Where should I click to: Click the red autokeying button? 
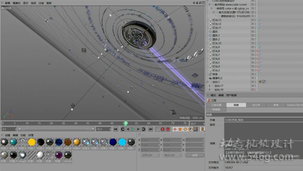point(167,129)
